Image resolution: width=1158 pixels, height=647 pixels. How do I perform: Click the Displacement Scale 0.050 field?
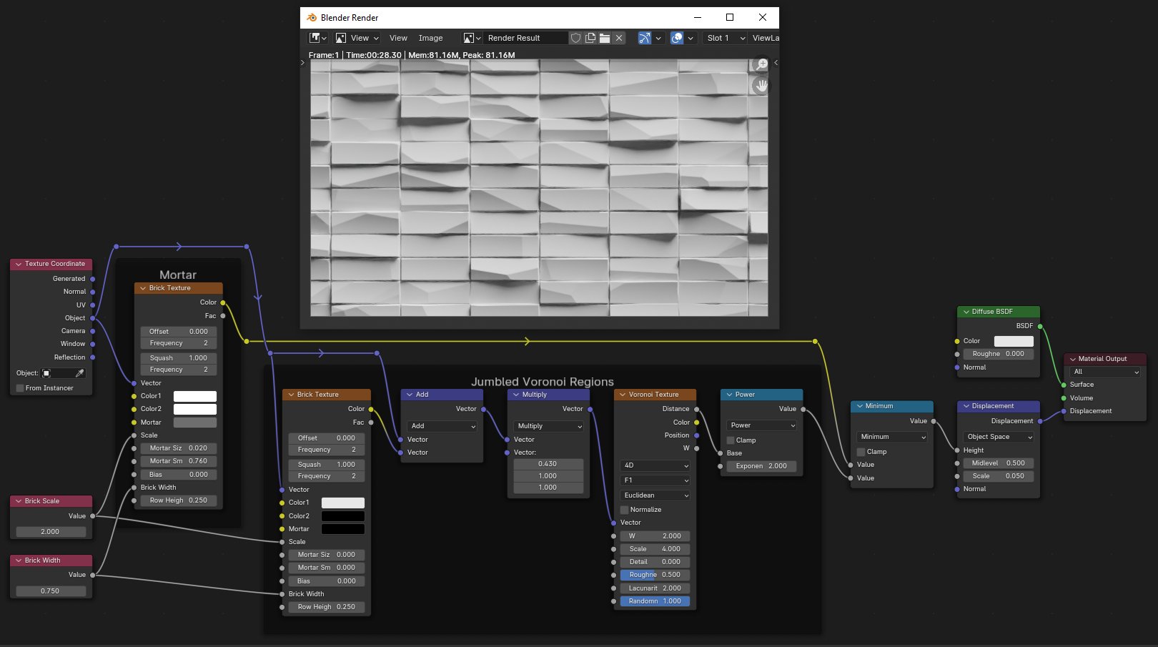coord(999,476)
